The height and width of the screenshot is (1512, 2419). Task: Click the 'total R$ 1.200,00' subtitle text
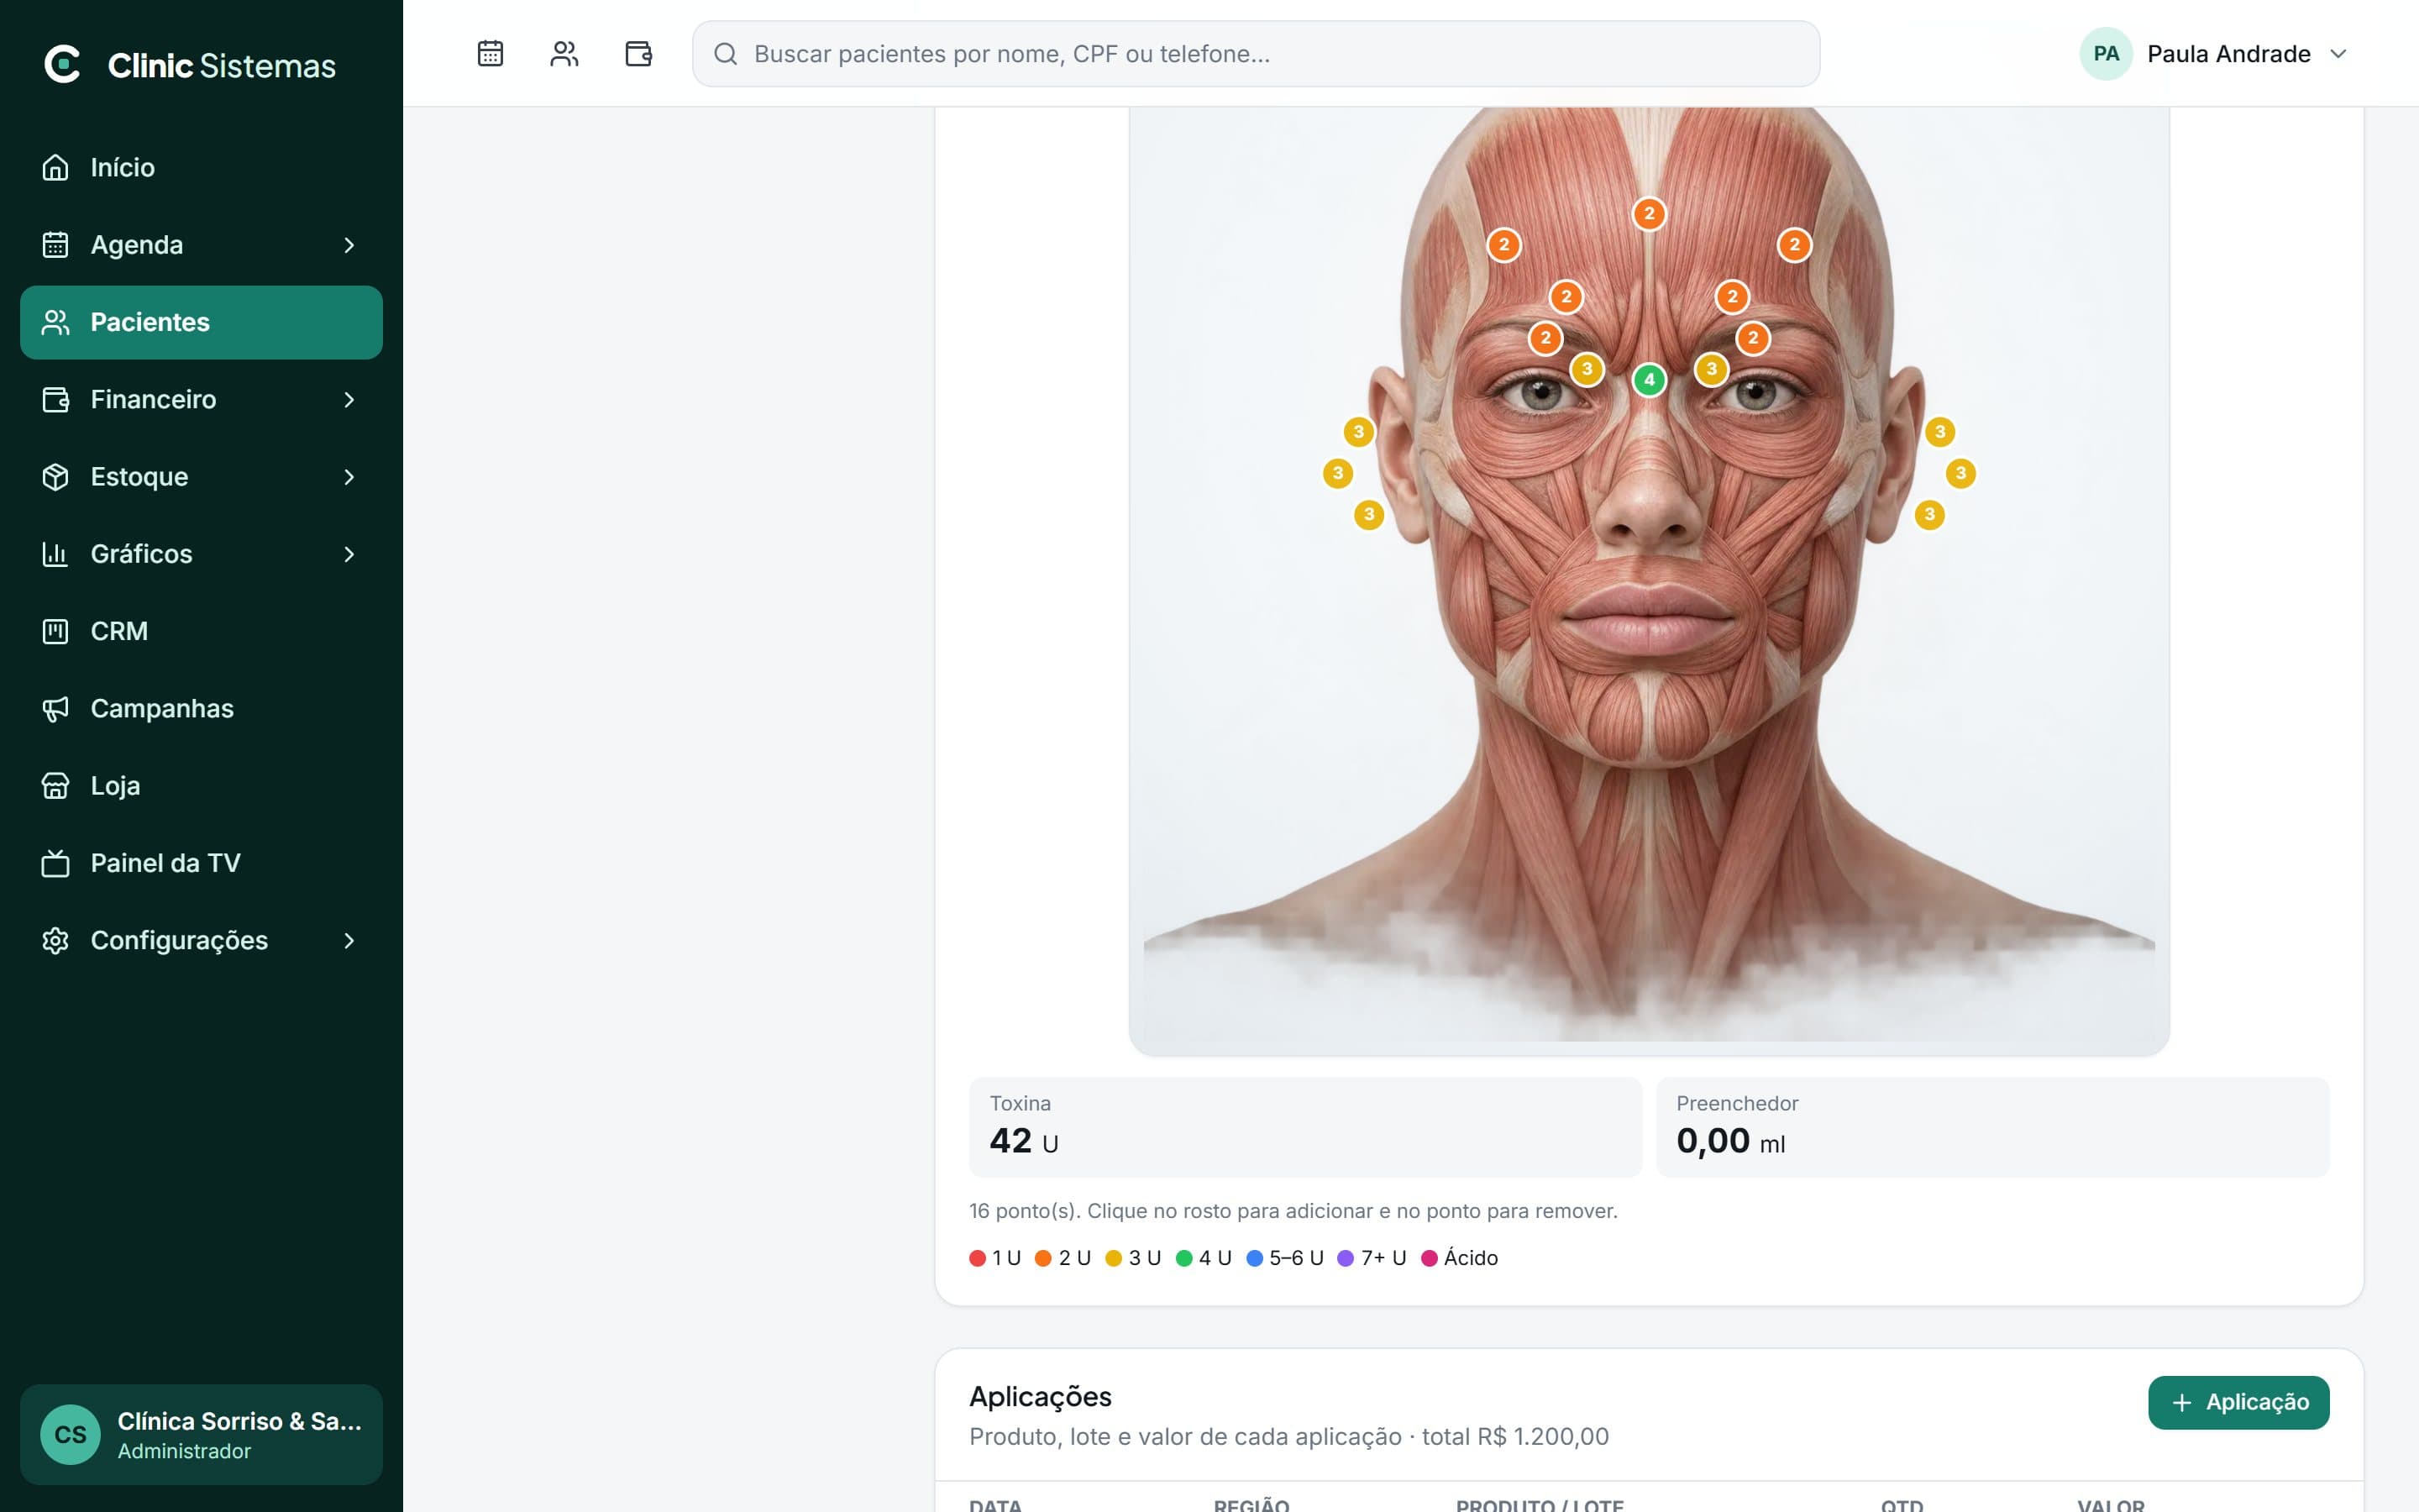pyautogui.click(x=1515, y=1437)
